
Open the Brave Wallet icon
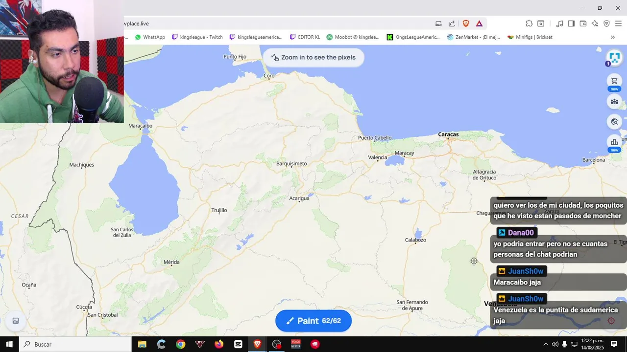point(583,23)
